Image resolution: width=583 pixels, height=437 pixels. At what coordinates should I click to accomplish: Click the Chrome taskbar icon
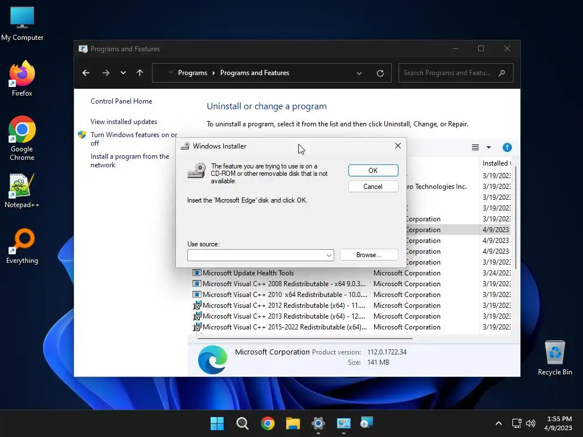coord(268,423)
